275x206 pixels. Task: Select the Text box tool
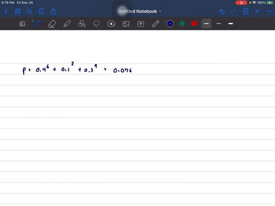(141, 24)
